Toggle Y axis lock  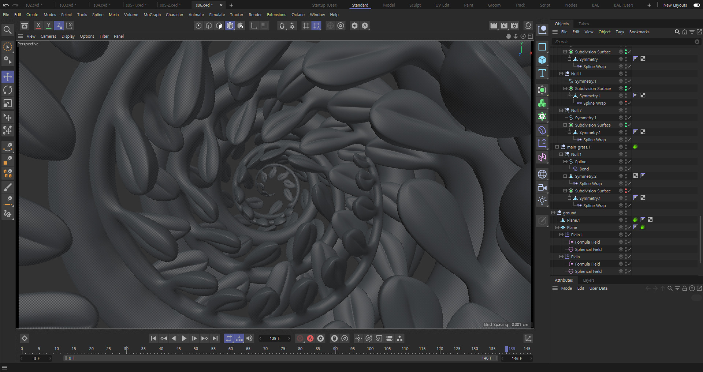coord(48,26)
